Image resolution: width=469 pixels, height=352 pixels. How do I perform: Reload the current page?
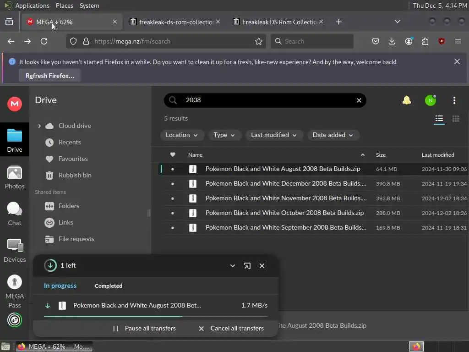(44, 41)
